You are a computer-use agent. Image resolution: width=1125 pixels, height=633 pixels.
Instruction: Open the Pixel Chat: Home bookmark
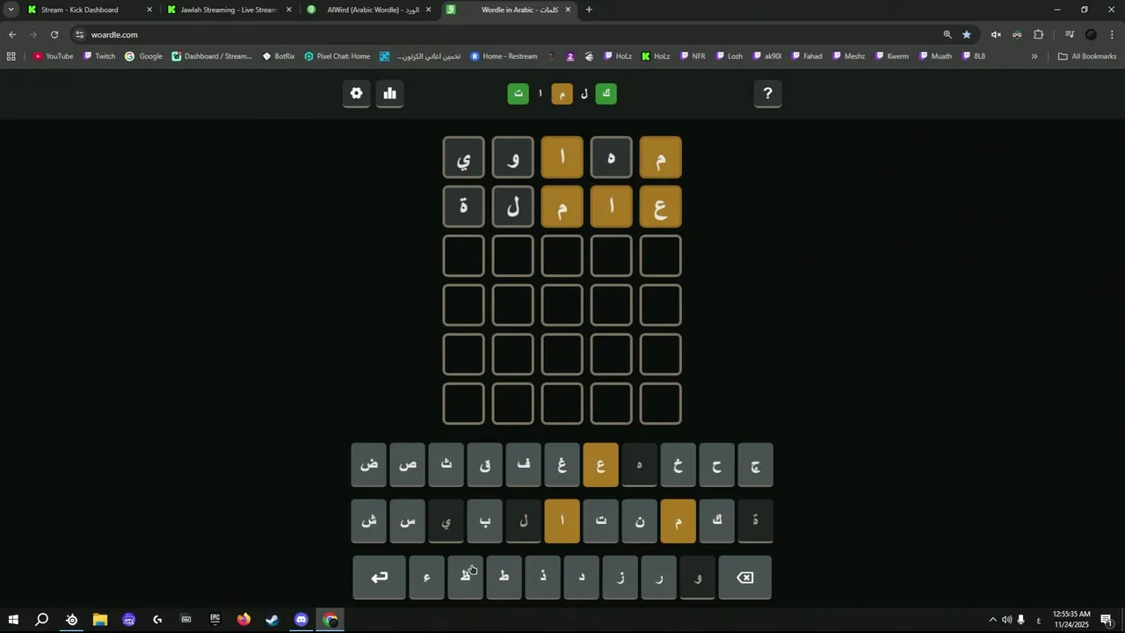[337, 56]
